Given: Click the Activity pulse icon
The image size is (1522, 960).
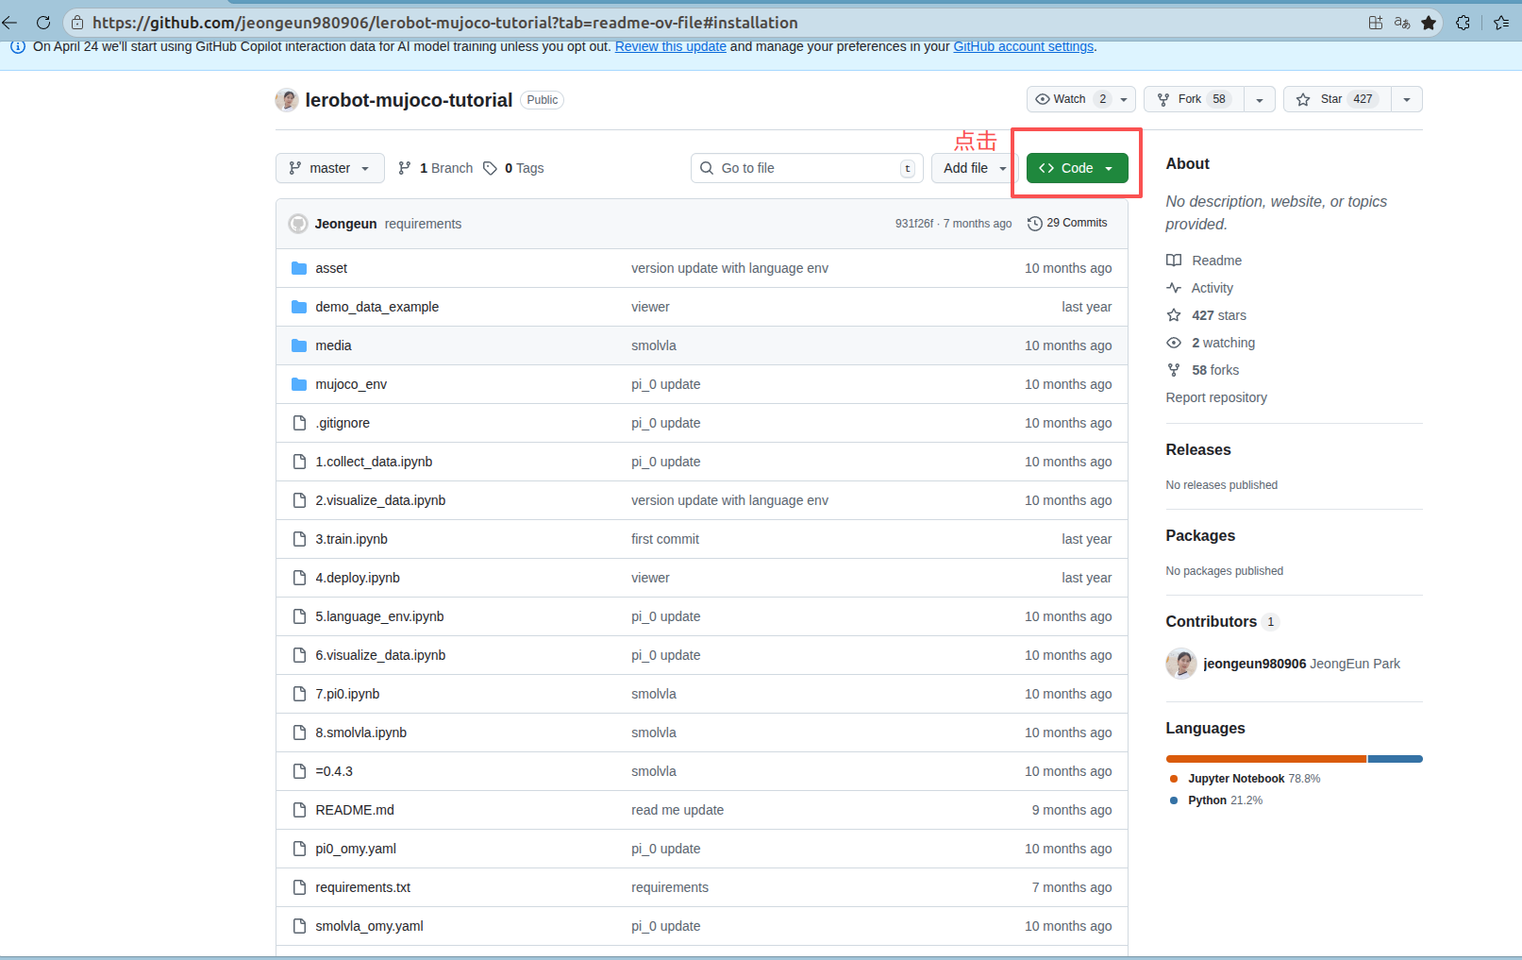Looking at the screenshot, I should click(1174, 288).
